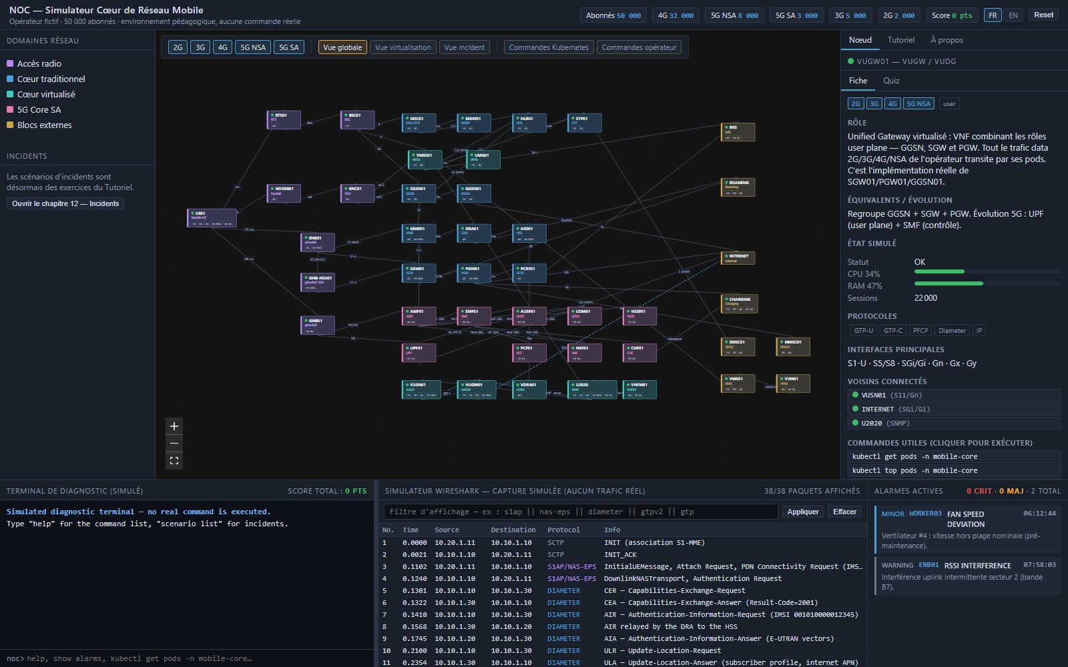The image size is (1068, 667).
Task: Toggle the 3G filter in the graph toolbar
Action: [x=200, y=47]
